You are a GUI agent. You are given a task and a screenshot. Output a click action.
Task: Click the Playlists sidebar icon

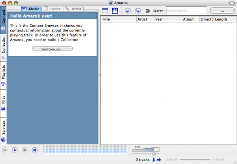coord(3,84)
